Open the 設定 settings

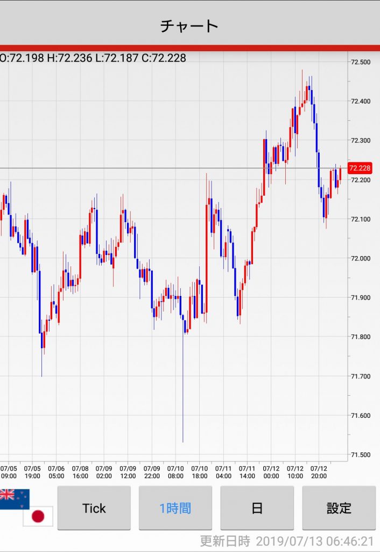click(x=339, y=508)
